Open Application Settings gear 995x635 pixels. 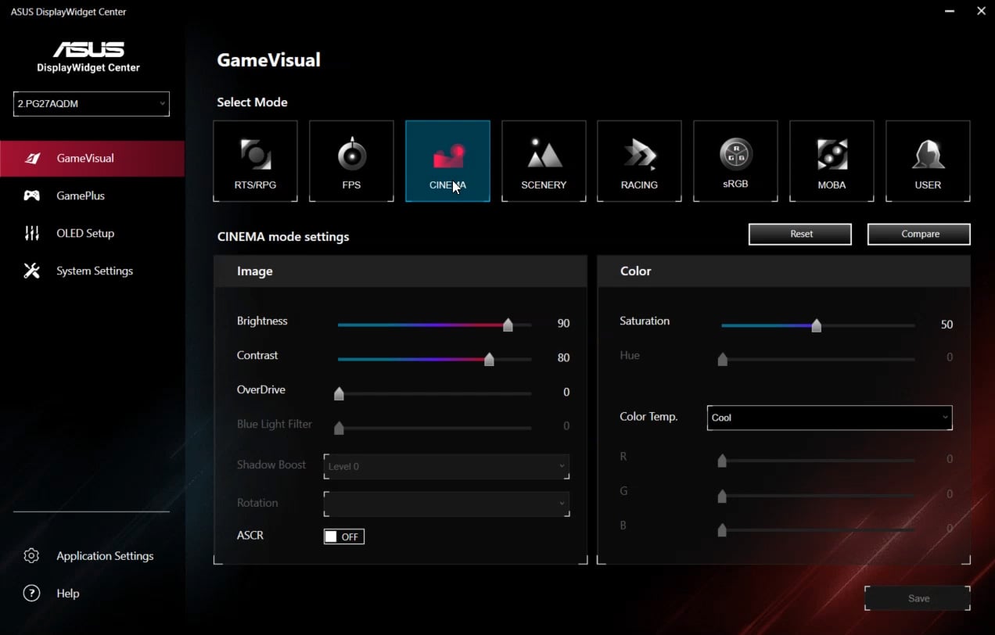click(31, 556)
